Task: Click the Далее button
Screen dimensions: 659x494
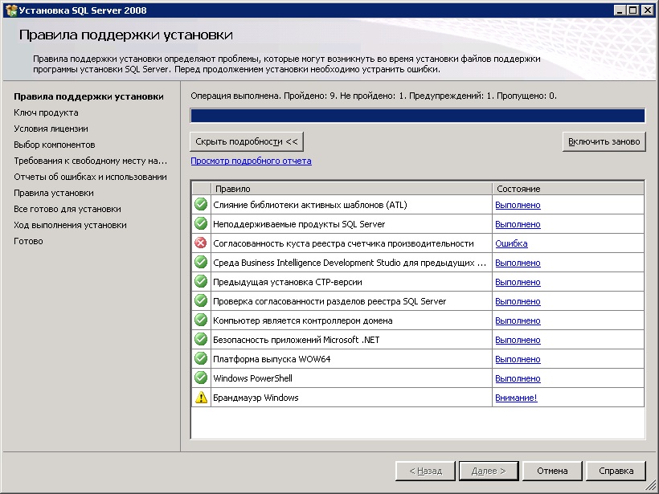Action: click(489, 471)
